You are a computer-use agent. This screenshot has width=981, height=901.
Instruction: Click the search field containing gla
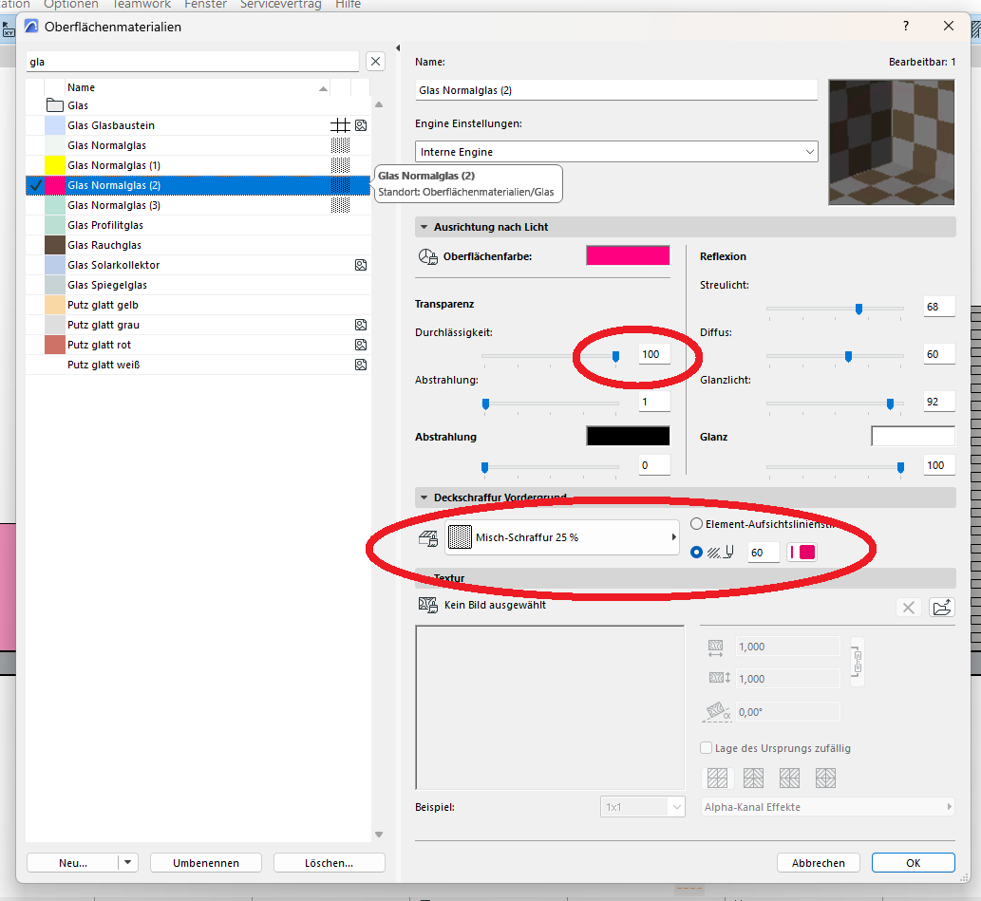tap(193, 62)
